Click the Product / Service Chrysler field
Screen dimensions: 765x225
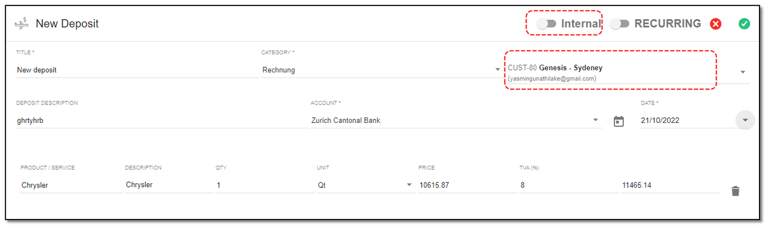71,185
